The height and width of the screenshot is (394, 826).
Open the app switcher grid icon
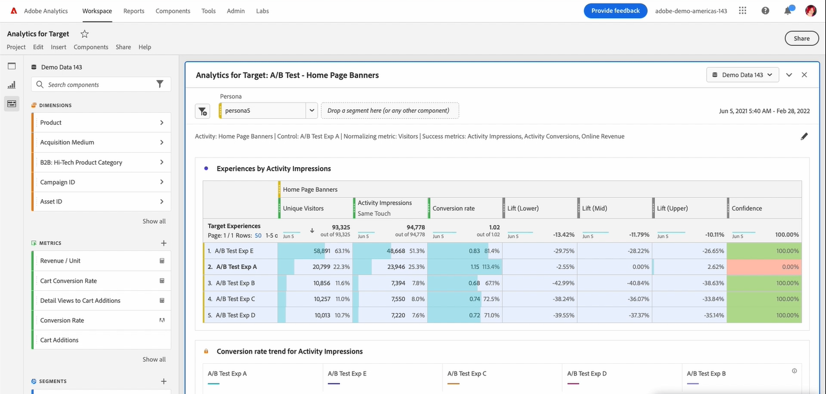click(743, 11)
